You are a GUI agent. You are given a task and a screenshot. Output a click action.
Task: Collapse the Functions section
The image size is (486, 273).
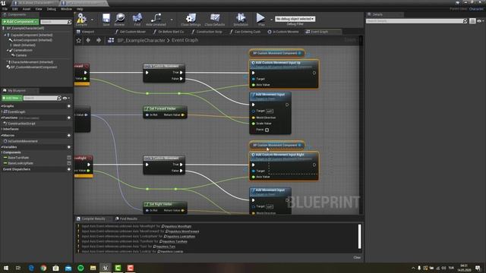point(2,118)
